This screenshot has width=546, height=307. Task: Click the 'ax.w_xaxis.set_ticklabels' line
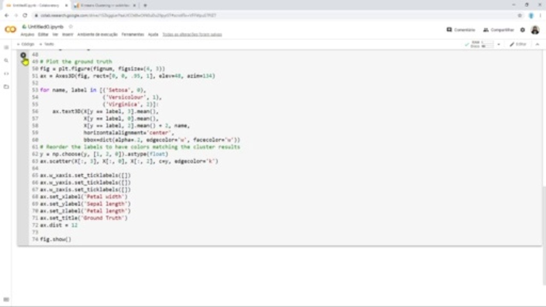pyautogui.click(x=85, y=175)
